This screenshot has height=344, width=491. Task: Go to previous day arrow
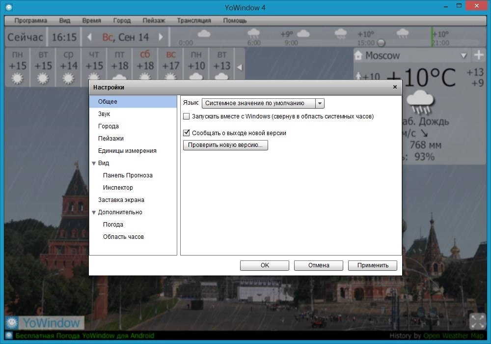pos(89,37)
